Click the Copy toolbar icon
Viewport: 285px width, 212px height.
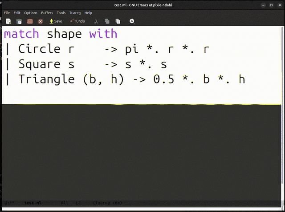click(x=107, y=21)
